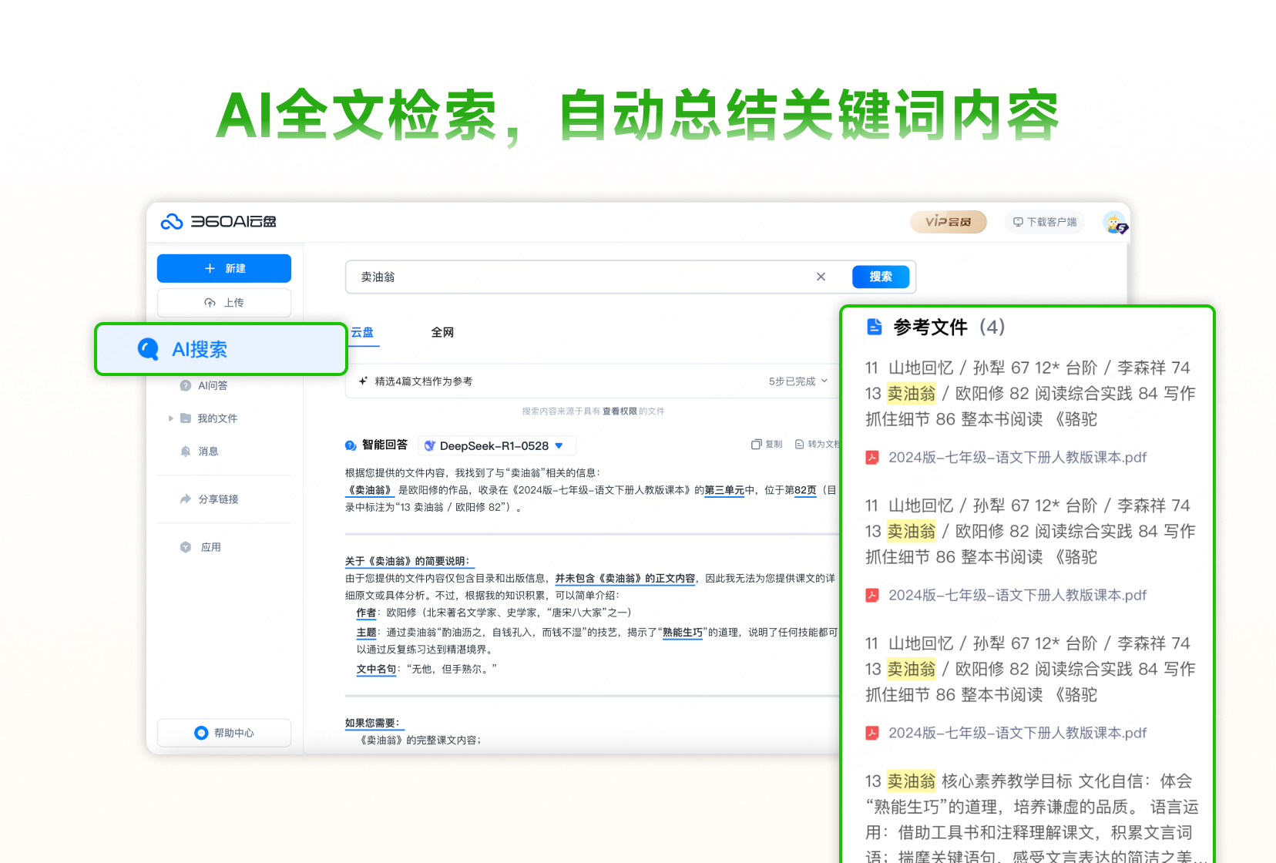Image resolution: width=1276 pixels, height=863 pixels.
Task: Expand the 我的文件 tree arrow
Action: pyautogui.click(x=170, y=418)
